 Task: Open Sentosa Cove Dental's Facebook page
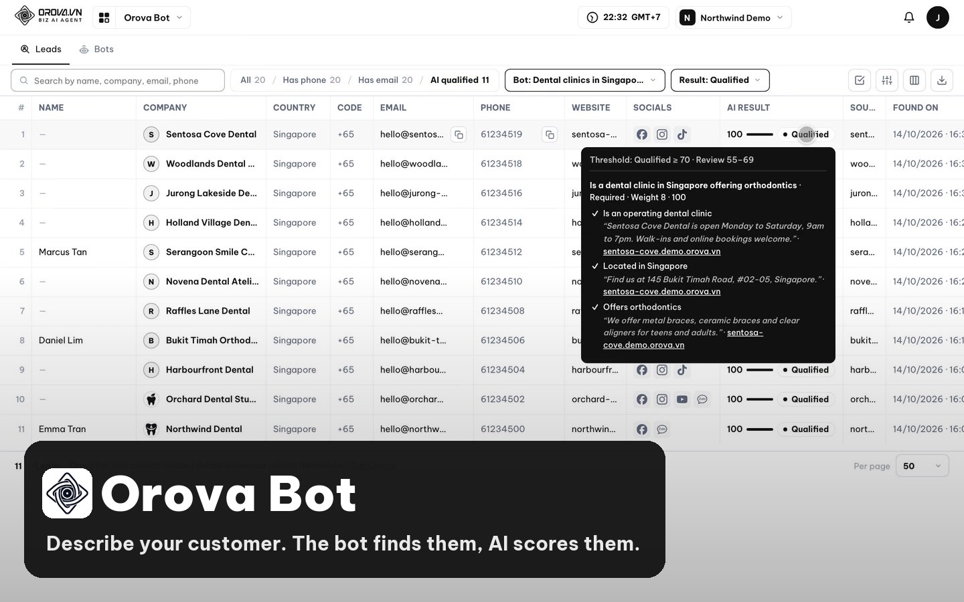(642, 134)
